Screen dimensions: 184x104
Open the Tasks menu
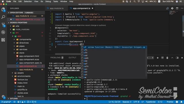tap(55, 1)
